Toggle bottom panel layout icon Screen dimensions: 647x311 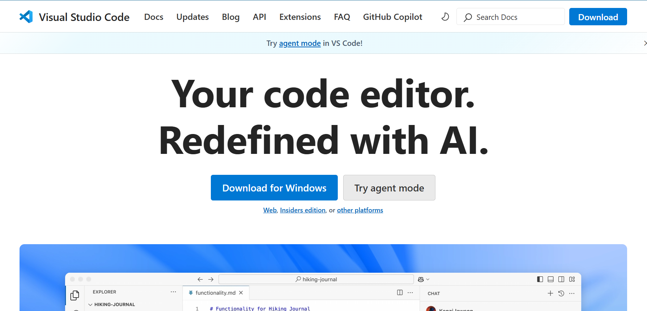click(550, 279)
